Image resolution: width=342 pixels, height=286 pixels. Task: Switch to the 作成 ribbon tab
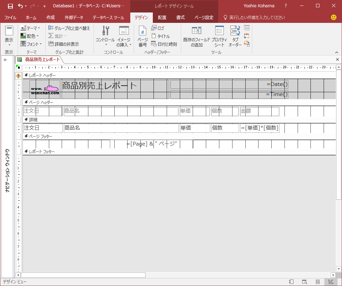coord(51,17)
